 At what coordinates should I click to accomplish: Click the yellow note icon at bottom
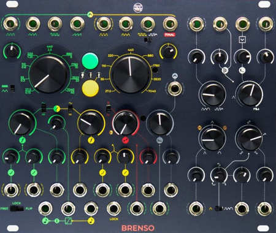pos(91,221)
